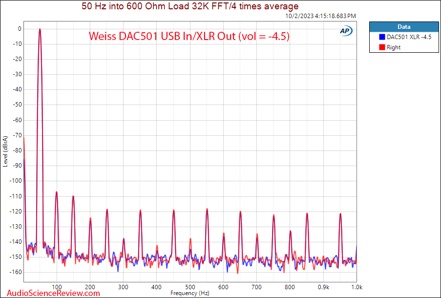Click the 950 Hz harmonic peak top
The height and width of the screenshot is (298, 441).
[x=340, y=214]
